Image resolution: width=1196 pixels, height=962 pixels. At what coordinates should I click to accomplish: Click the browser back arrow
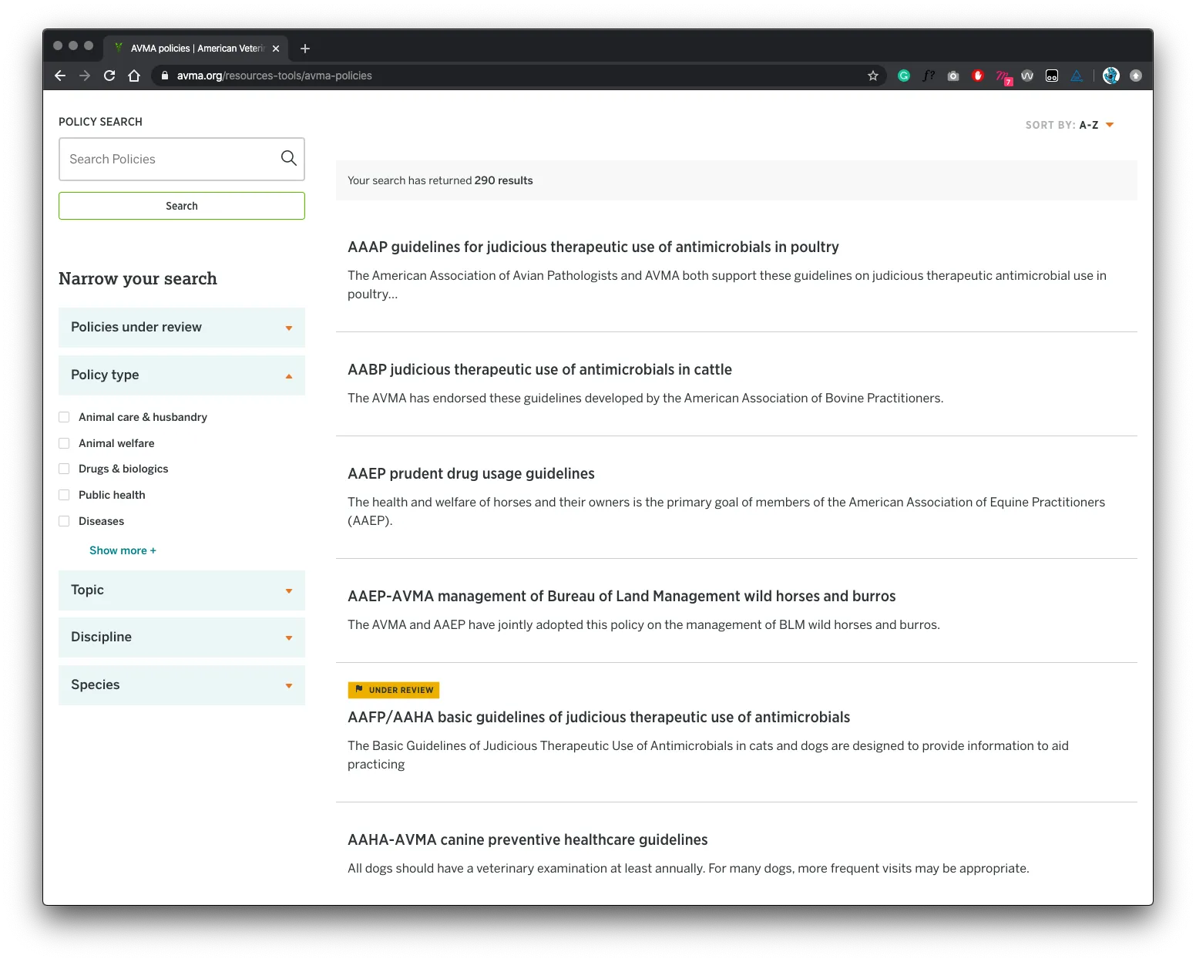coord(60,76)
